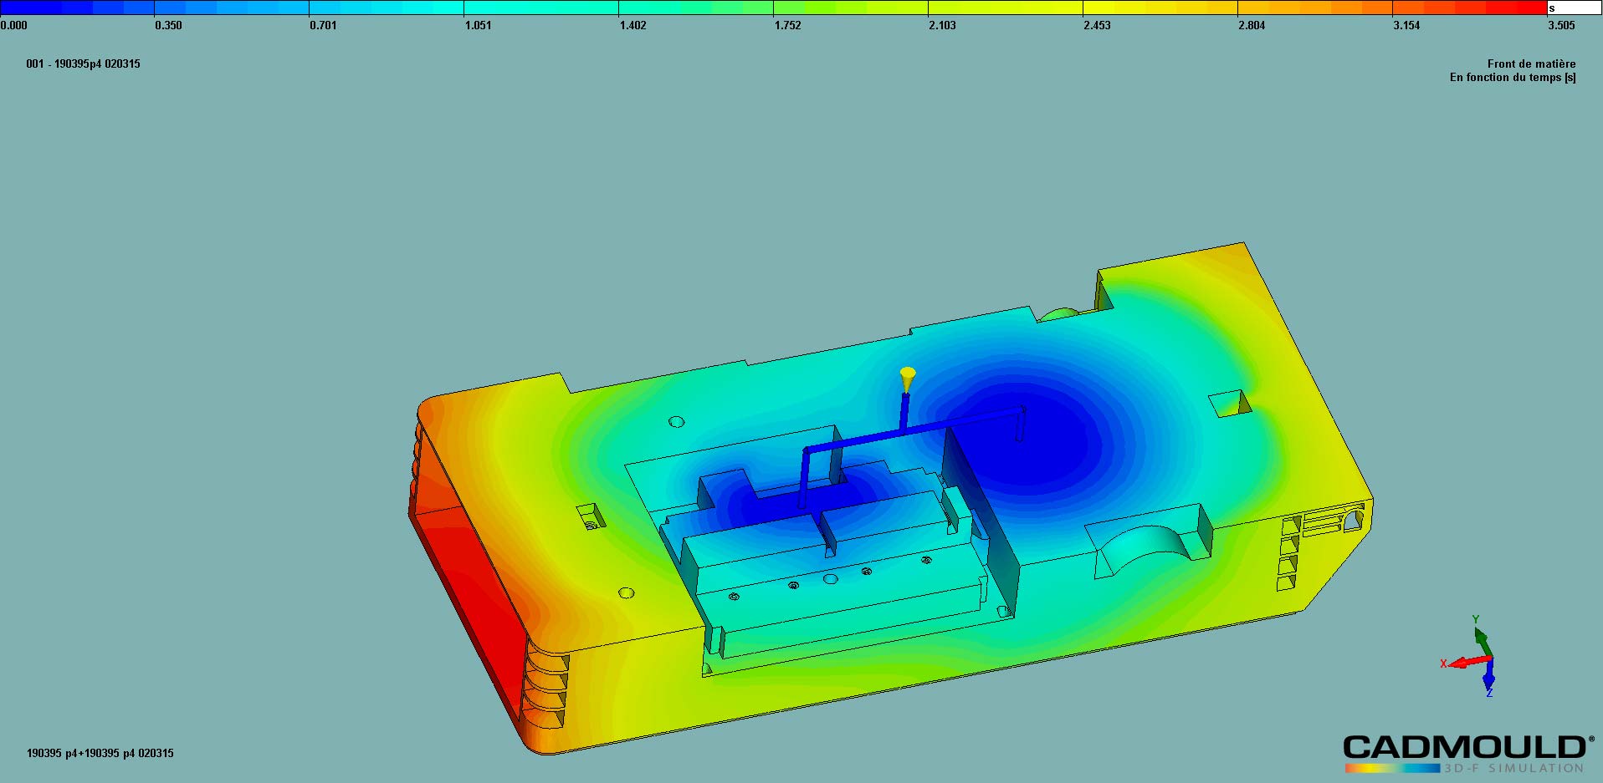This screenshot has width=1603, height=783.
Task: Click the legend band between 2.103 and 2.453
Action: click(x=1006, y=8)
